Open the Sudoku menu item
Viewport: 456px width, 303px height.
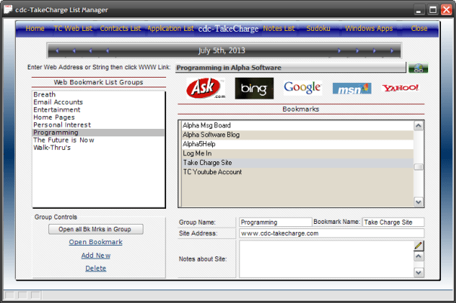[318, 29]
